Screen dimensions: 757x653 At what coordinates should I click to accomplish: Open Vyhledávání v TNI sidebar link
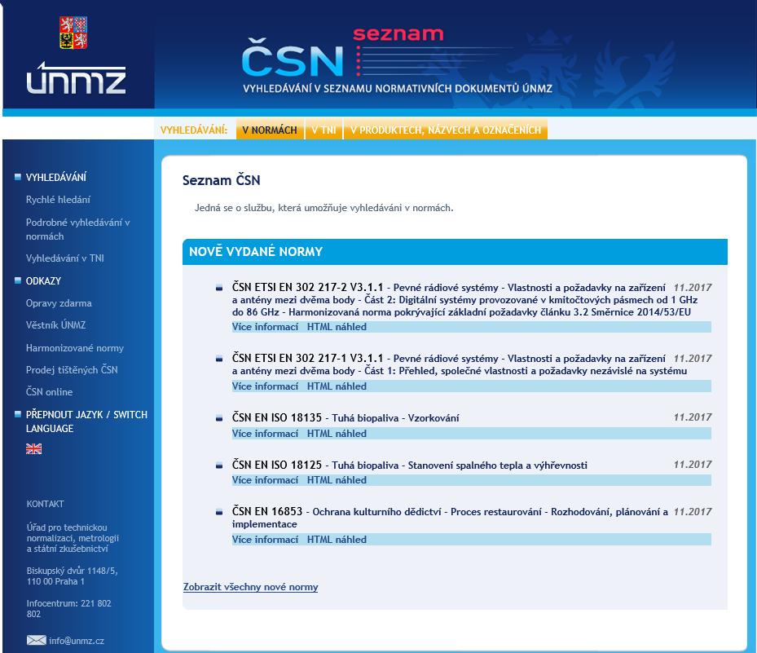point(64,258)
